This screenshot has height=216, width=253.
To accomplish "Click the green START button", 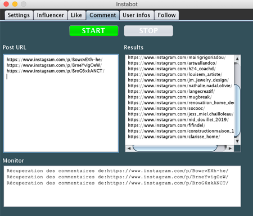I will click(x=94, y=31).
